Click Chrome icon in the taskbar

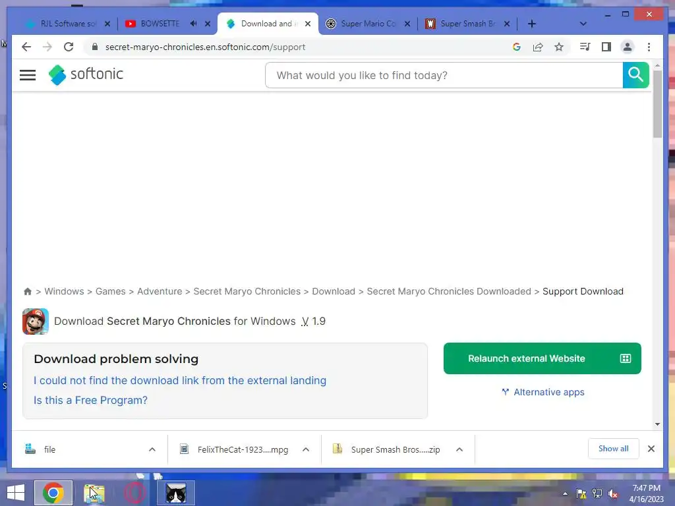(53, 493)
